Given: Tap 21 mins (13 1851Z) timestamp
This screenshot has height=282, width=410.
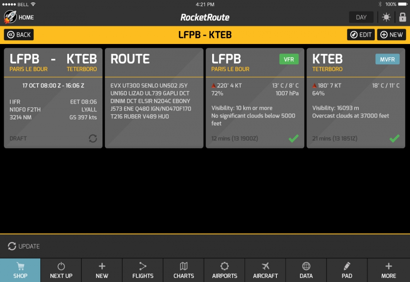Looking at the screenshot, I should (335, 139).
